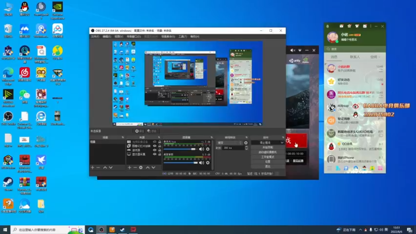Image resolution: width=416 pixels, height=234 pixels.
Task: Open source properties gear in Sources toolbar
Action: [141, 167]
